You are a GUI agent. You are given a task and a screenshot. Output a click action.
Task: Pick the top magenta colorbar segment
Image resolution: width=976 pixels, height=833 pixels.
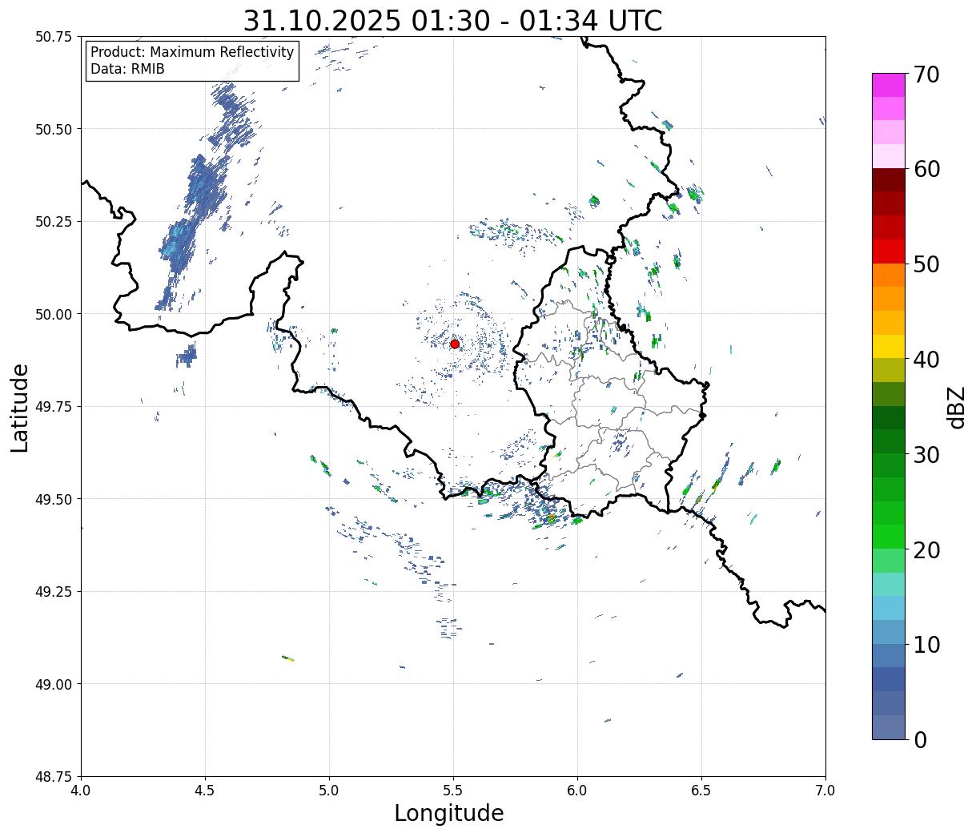[x=888, y=85]
